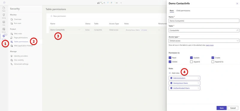Select Table permissions in the Security menu
This screenshot has height=111, width=240.
[x=21, y=42]
